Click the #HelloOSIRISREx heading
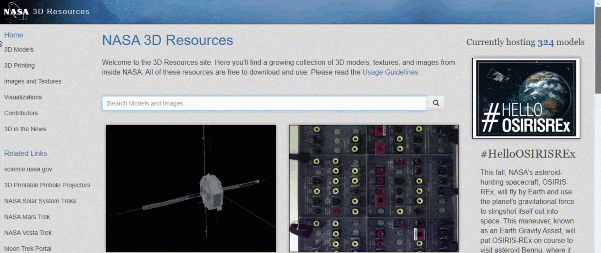The width and height of the screenshot is (601, 253). tap(528, 154)
